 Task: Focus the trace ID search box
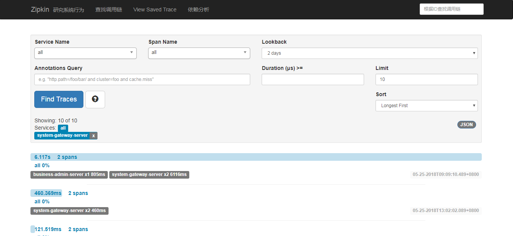[452, 9]
